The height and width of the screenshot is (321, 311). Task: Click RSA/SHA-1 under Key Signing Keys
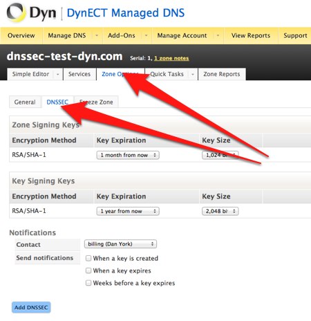tap(29, 211)
